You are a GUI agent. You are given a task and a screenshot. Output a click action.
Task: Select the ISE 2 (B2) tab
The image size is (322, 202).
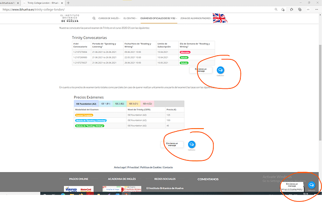[119, 104]
